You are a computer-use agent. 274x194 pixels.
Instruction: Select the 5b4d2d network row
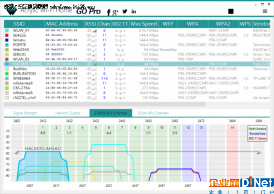coord(137,35)
